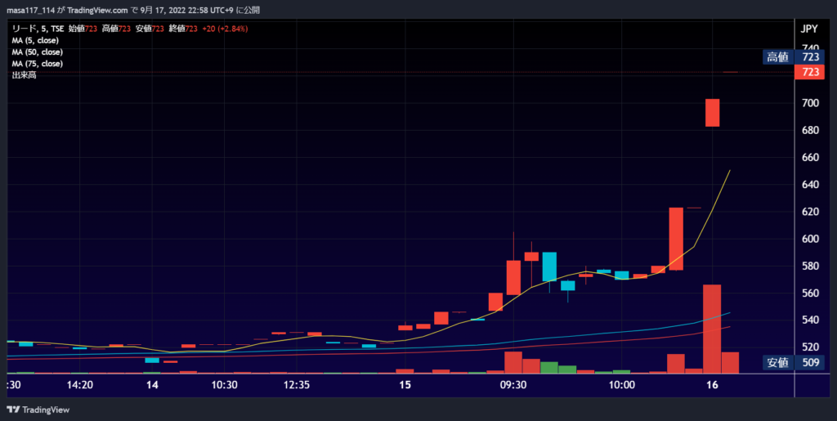
Task: Click the 540 price axis label
Action: click(810, 320)
